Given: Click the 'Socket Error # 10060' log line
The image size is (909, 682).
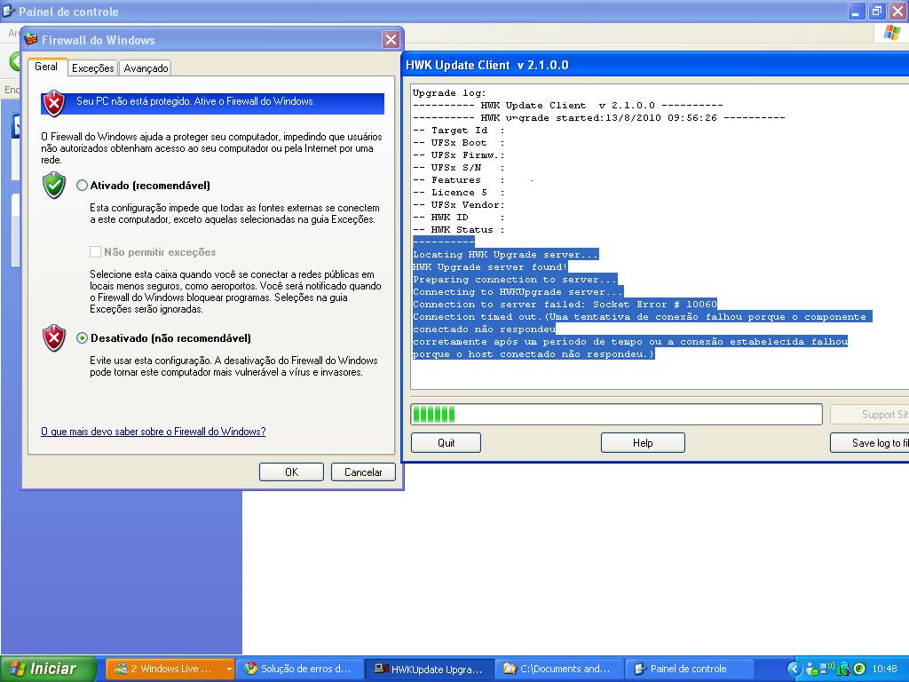Looking at the screenshot, I should coord(565,304).
